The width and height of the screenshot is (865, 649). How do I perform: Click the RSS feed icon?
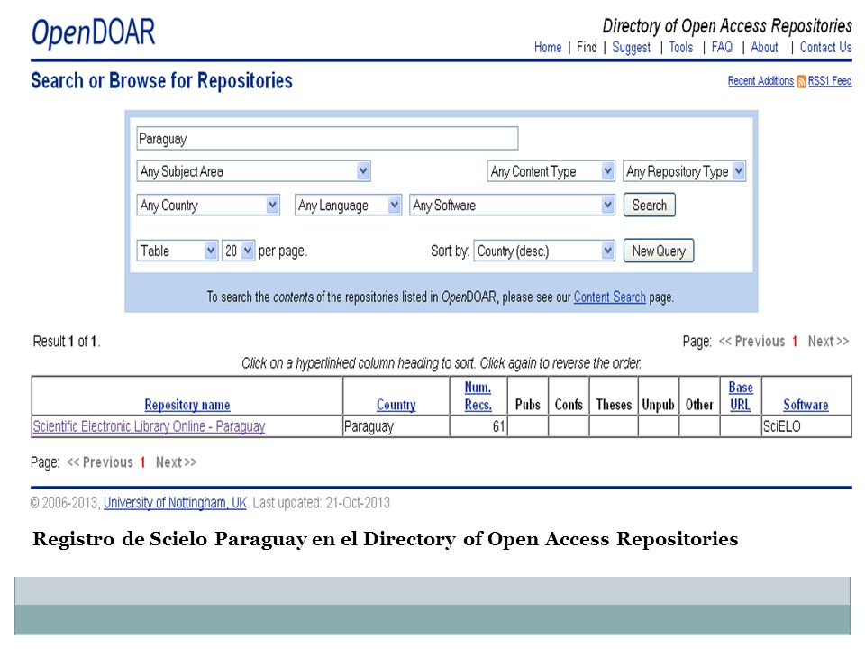(801, 81)
